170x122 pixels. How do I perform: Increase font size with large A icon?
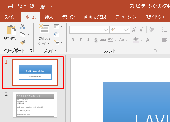(134, 30)
